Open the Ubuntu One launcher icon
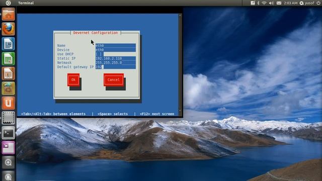Screen dimensions: 322x181 click(8, 103)
